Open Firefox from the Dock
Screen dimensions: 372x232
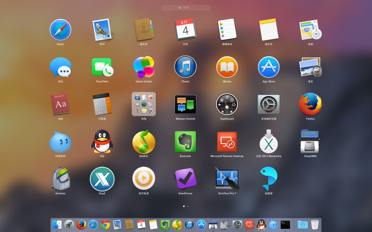(x=81, y=224)
